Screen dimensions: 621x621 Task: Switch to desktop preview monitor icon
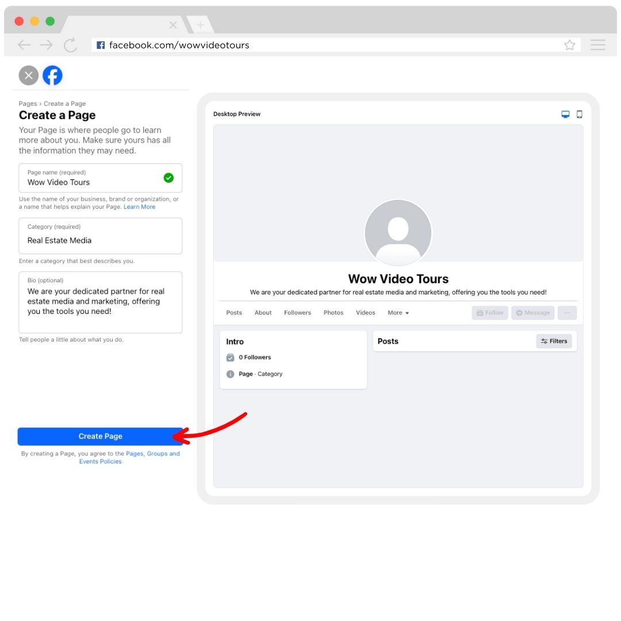(566, 114)
